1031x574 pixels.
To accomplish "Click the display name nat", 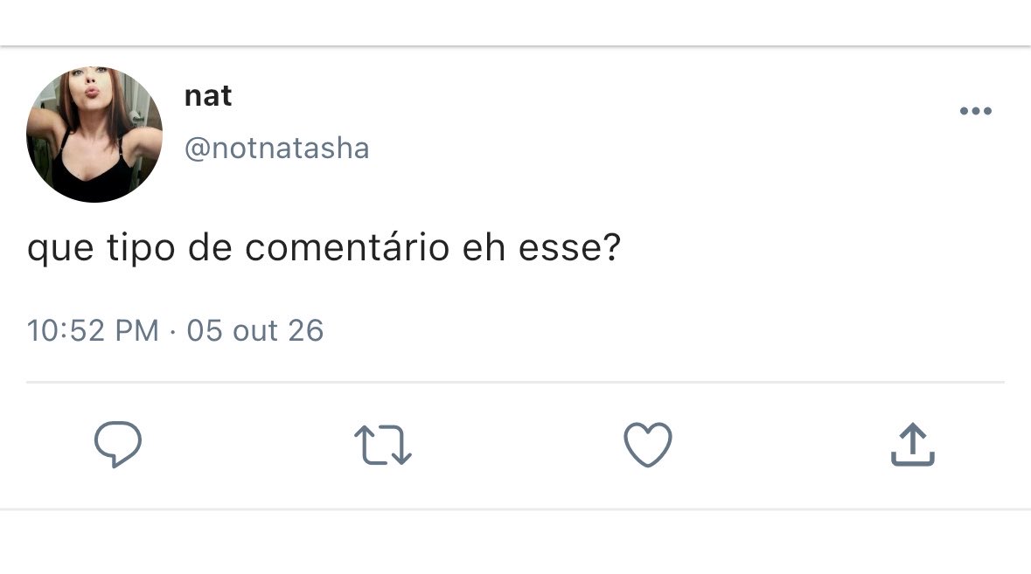I will click(208, 97).
